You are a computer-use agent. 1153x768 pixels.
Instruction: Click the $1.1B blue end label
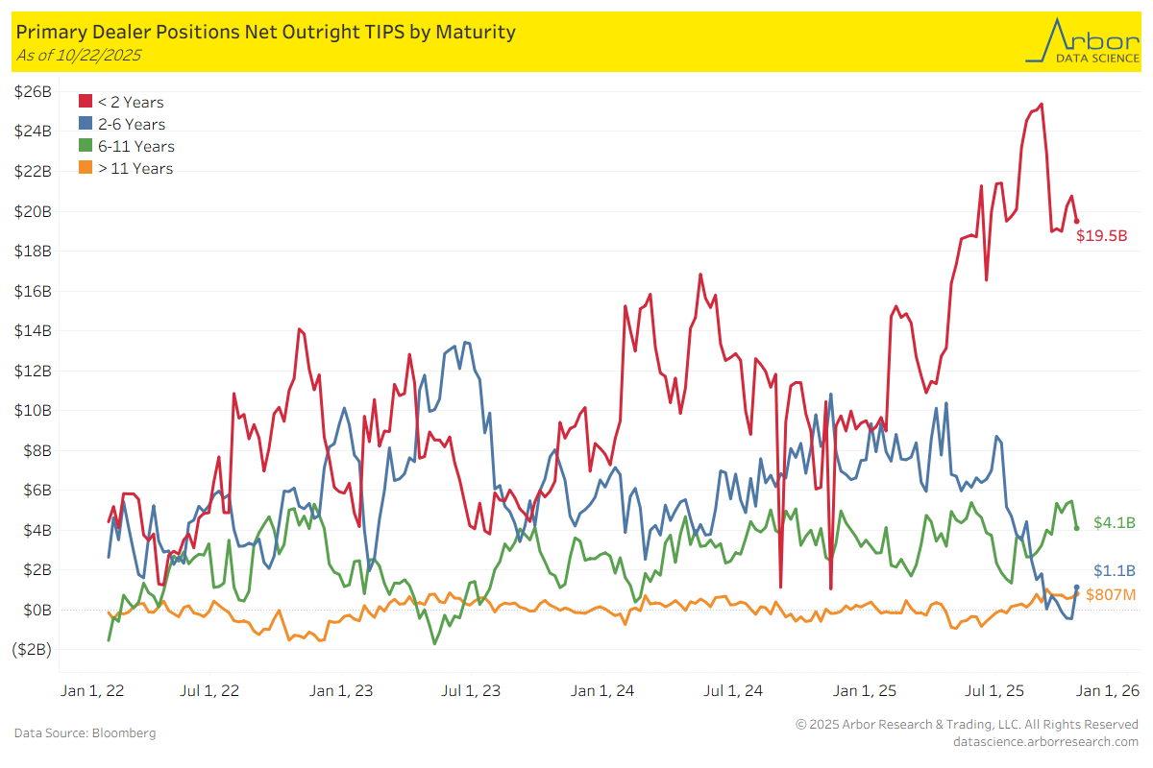1115,570
